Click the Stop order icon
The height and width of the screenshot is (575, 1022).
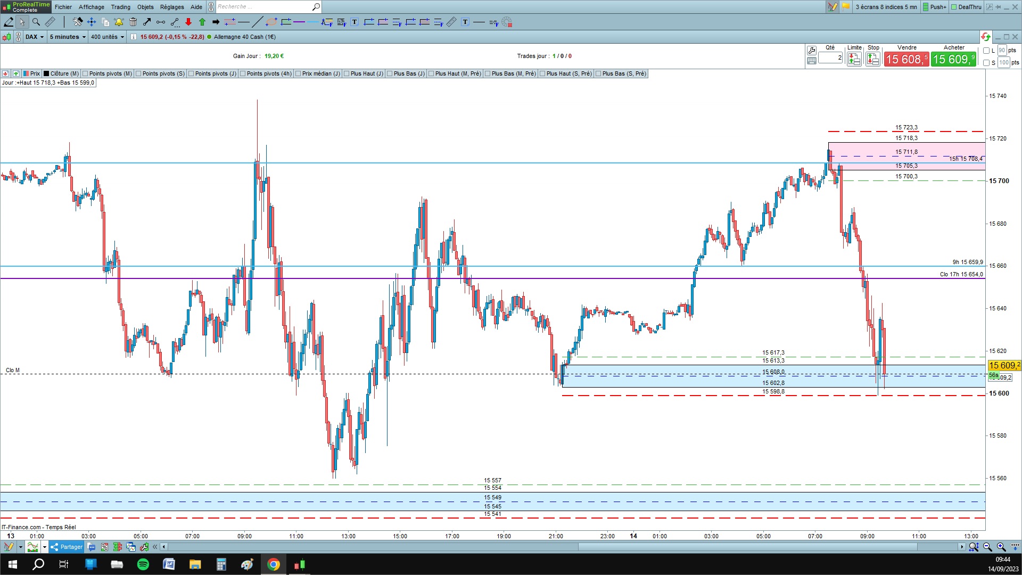[872, 60]
